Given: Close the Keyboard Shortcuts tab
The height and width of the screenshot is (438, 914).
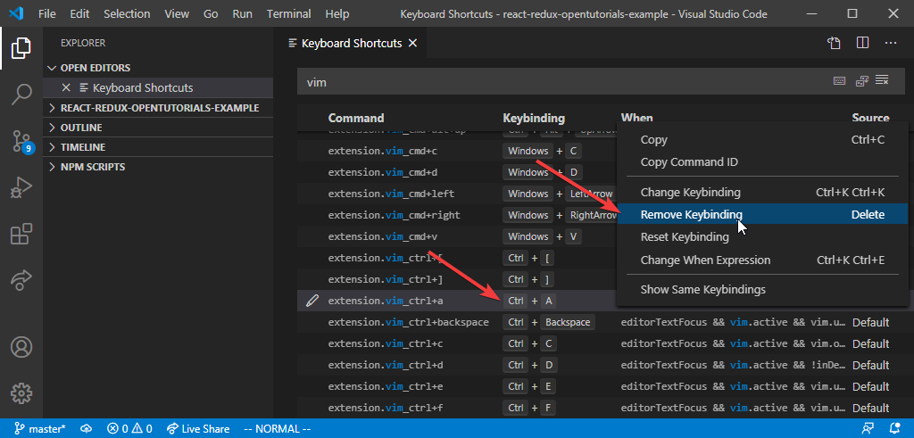Looking at the screenshot, I should click(x=412, y=43).
